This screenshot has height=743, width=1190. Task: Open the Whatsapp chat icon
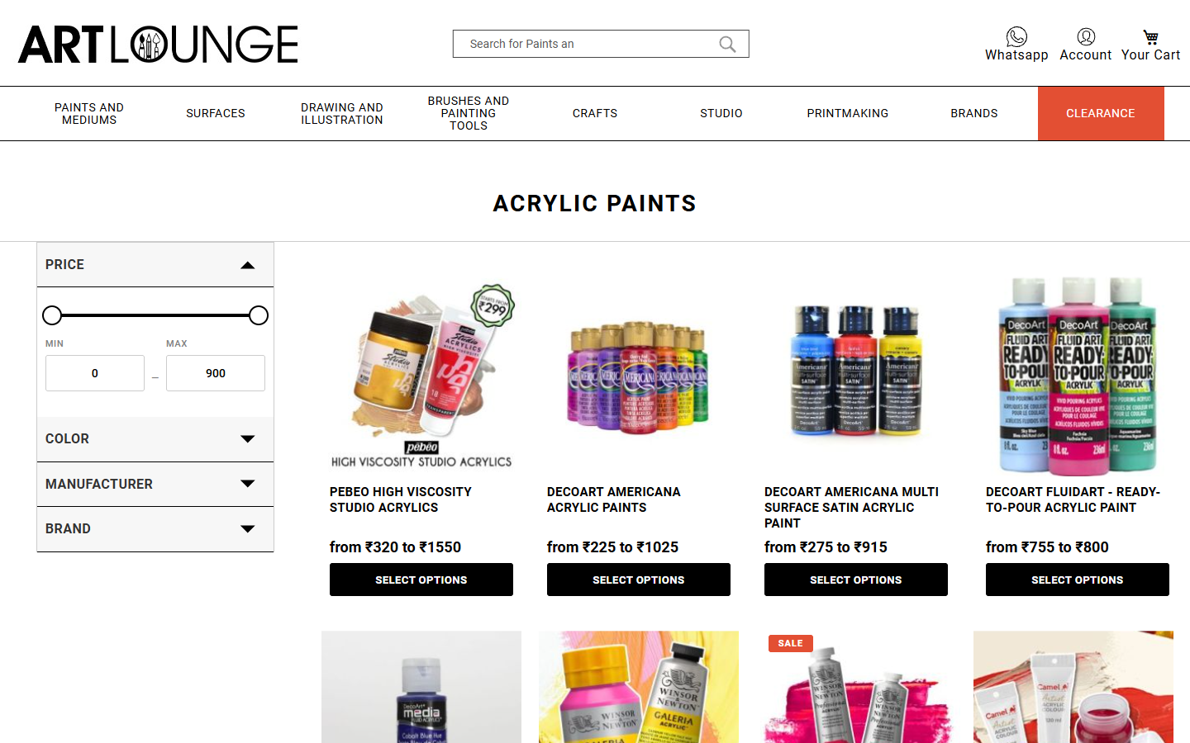1016,36
